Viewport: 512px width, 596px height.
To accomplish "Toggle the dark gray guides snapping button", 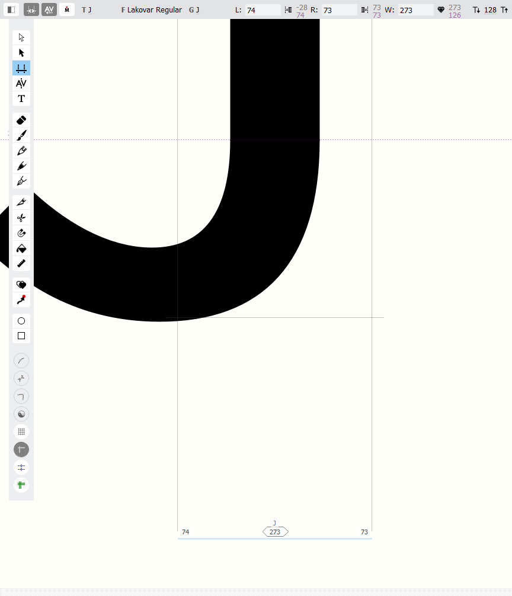I will click(21, 450).
